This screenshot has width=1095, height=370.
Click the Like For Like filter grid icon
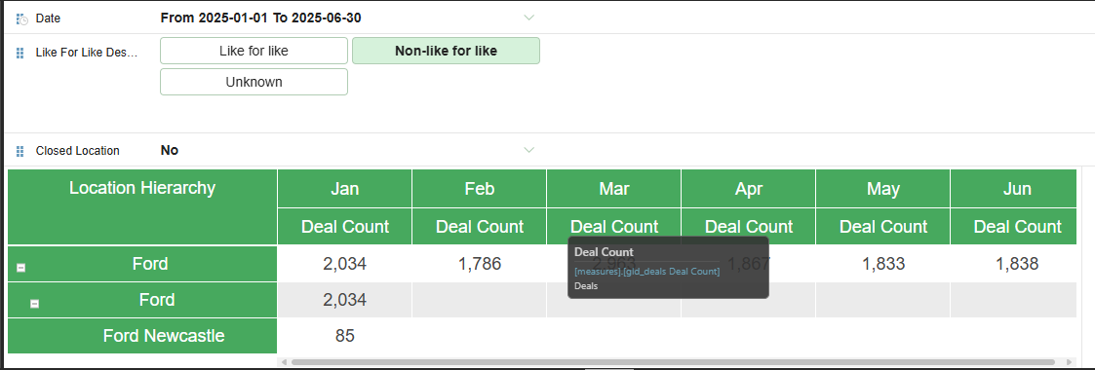(x=20, y=53)
